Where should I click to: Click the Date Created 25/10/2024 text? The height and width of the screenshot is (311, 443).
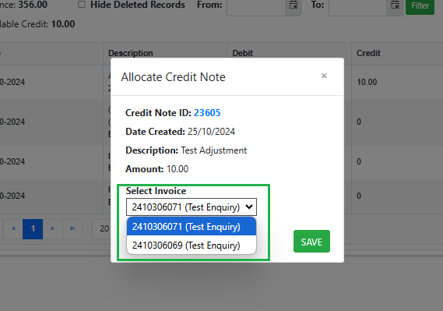point(181,132)
